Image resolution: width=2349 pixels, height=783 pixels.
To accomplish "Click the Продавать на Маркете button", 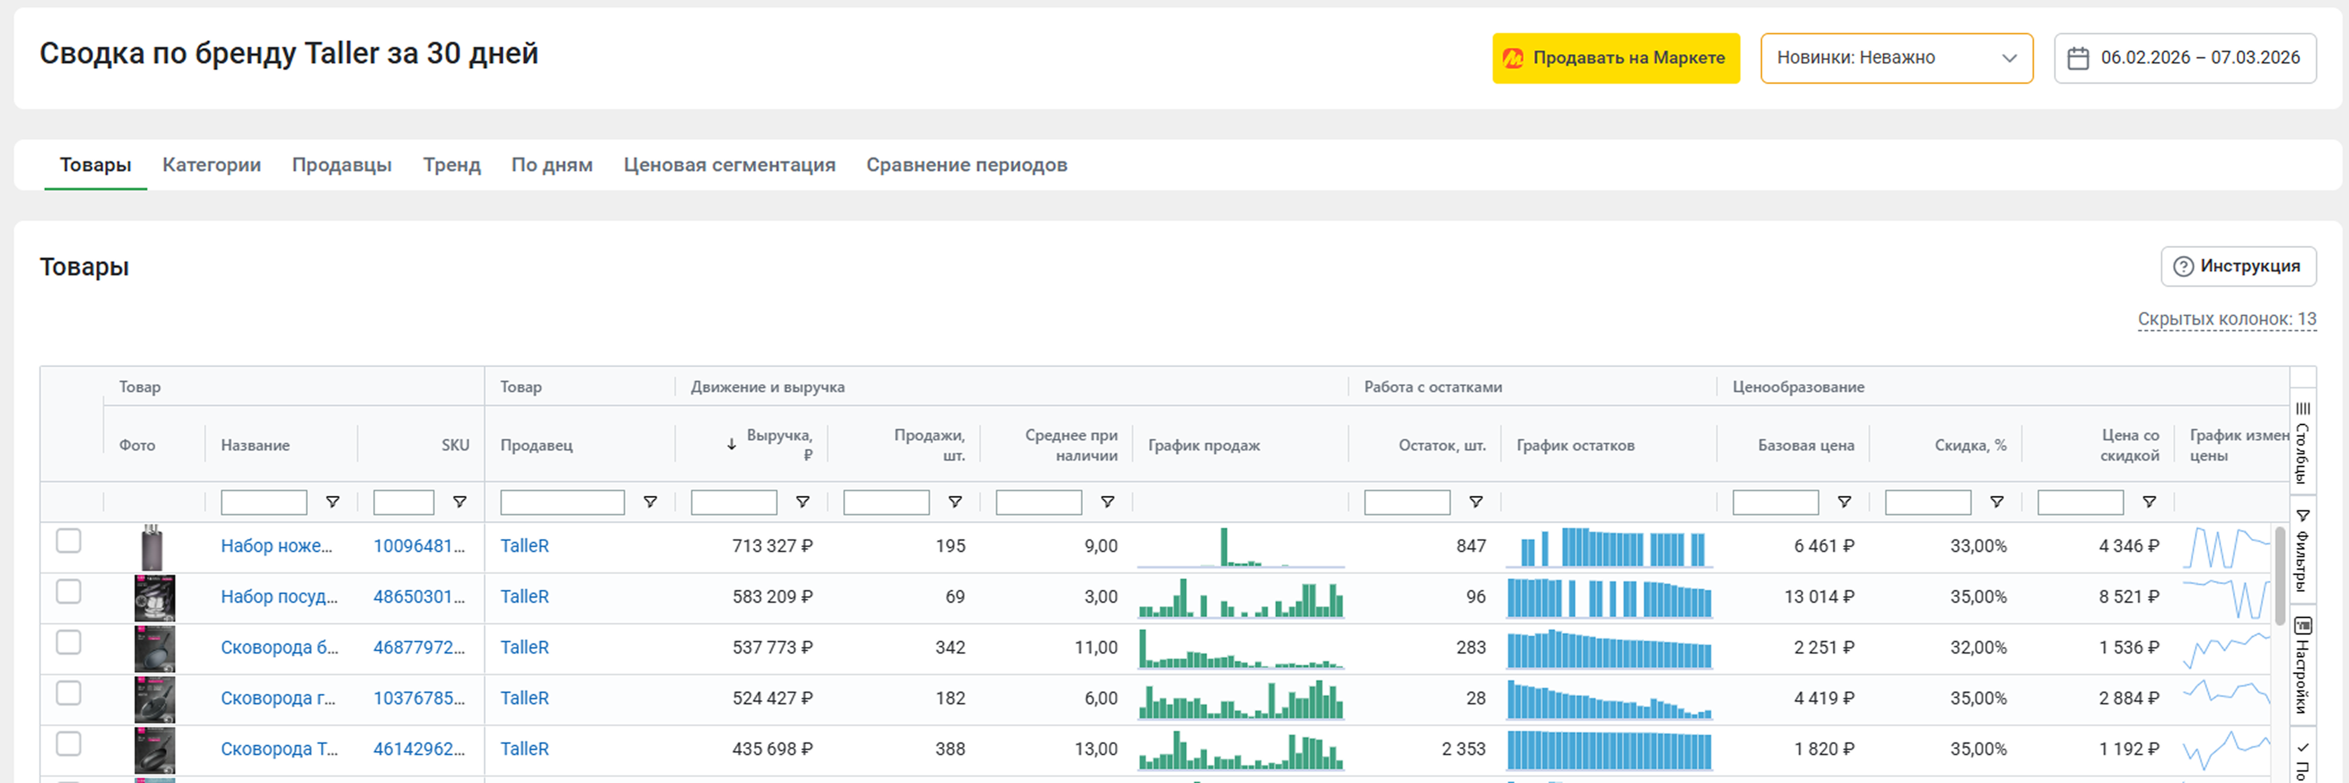I will tap(1615, 58).
